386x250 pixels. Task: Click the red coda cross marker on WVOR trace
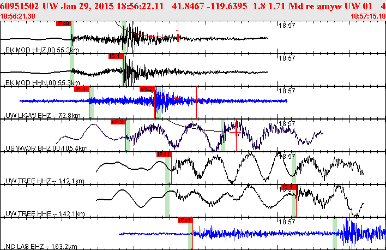pyautogui.click(x=236, y=133)
